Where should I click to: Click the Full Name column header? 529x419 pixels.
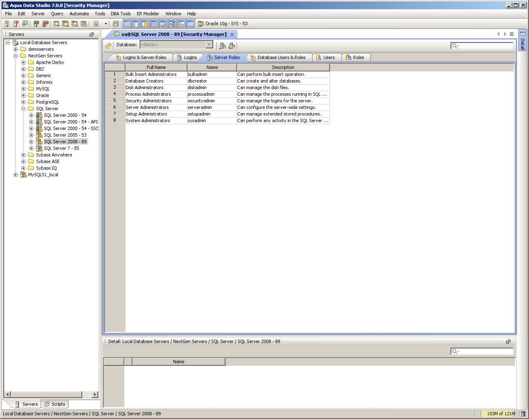tap(156, 67)
